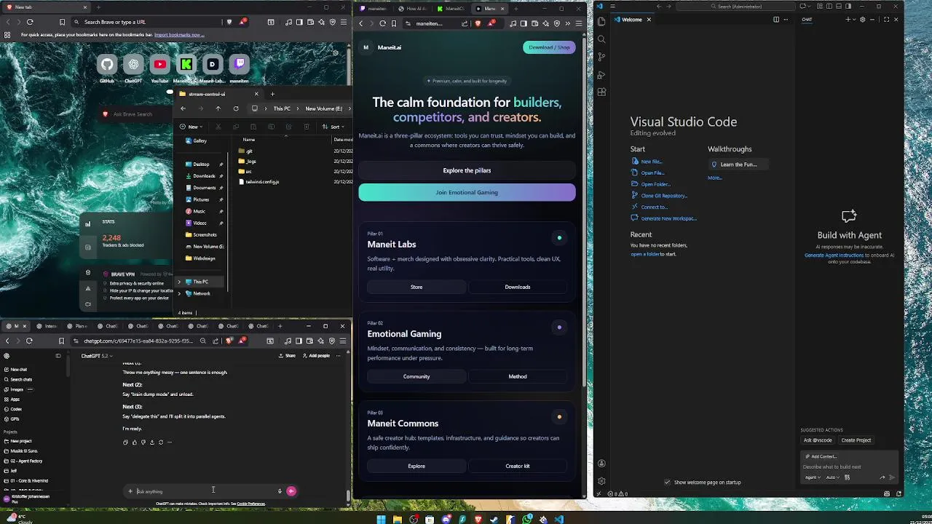Toggle ChatGPT sidebar collapse icon

(x=58, y=356)
